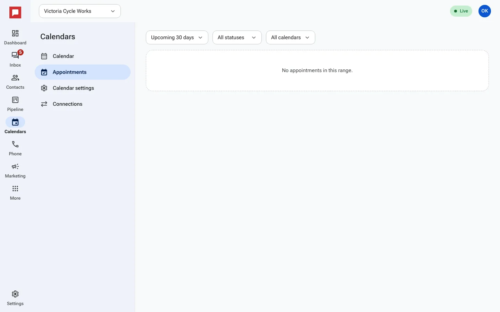500x312 pixels.
Task: Click the Calendar settings gear icon
Action: point(44,88)
